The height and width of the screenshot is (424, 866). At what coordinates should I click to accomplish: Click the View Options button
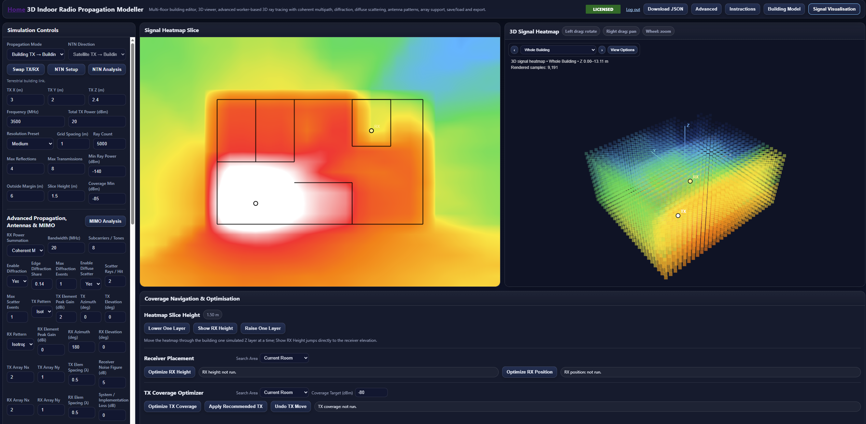point(622,50)
